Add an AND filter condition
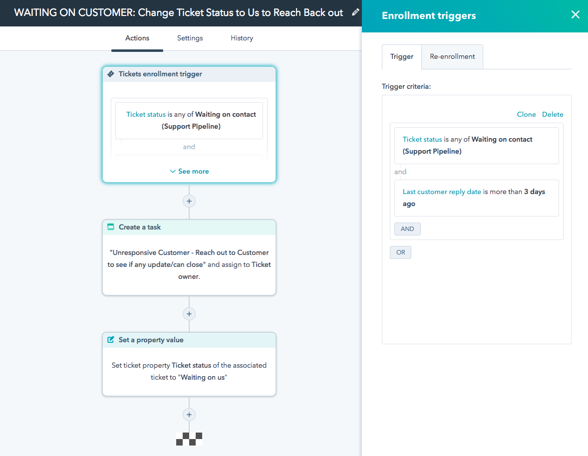The height and width of the screenshot is (456, 588). click(407, 229)
